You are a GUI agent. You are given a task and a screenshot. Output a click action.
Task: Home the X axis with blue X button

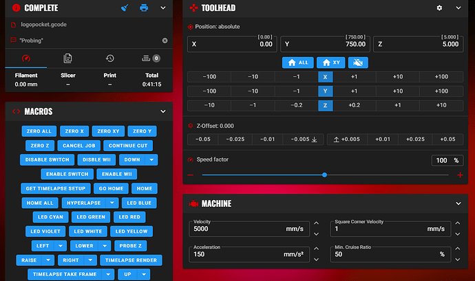point(325,76)
